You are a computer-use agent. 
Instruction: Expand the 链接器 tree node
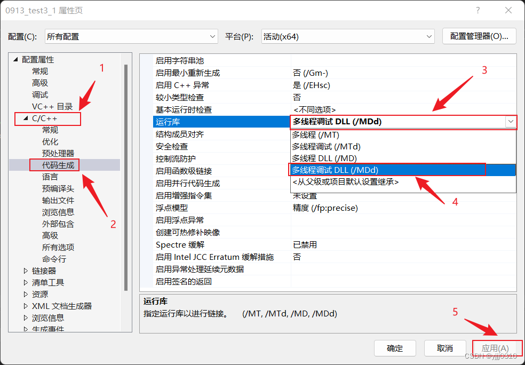[26, 271]
